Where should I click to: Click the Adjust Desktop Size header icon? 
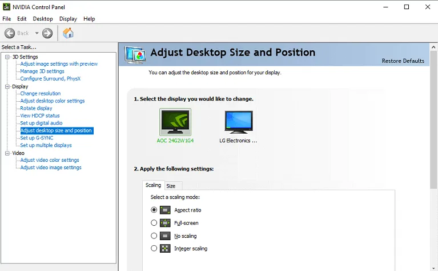(135, 55)
